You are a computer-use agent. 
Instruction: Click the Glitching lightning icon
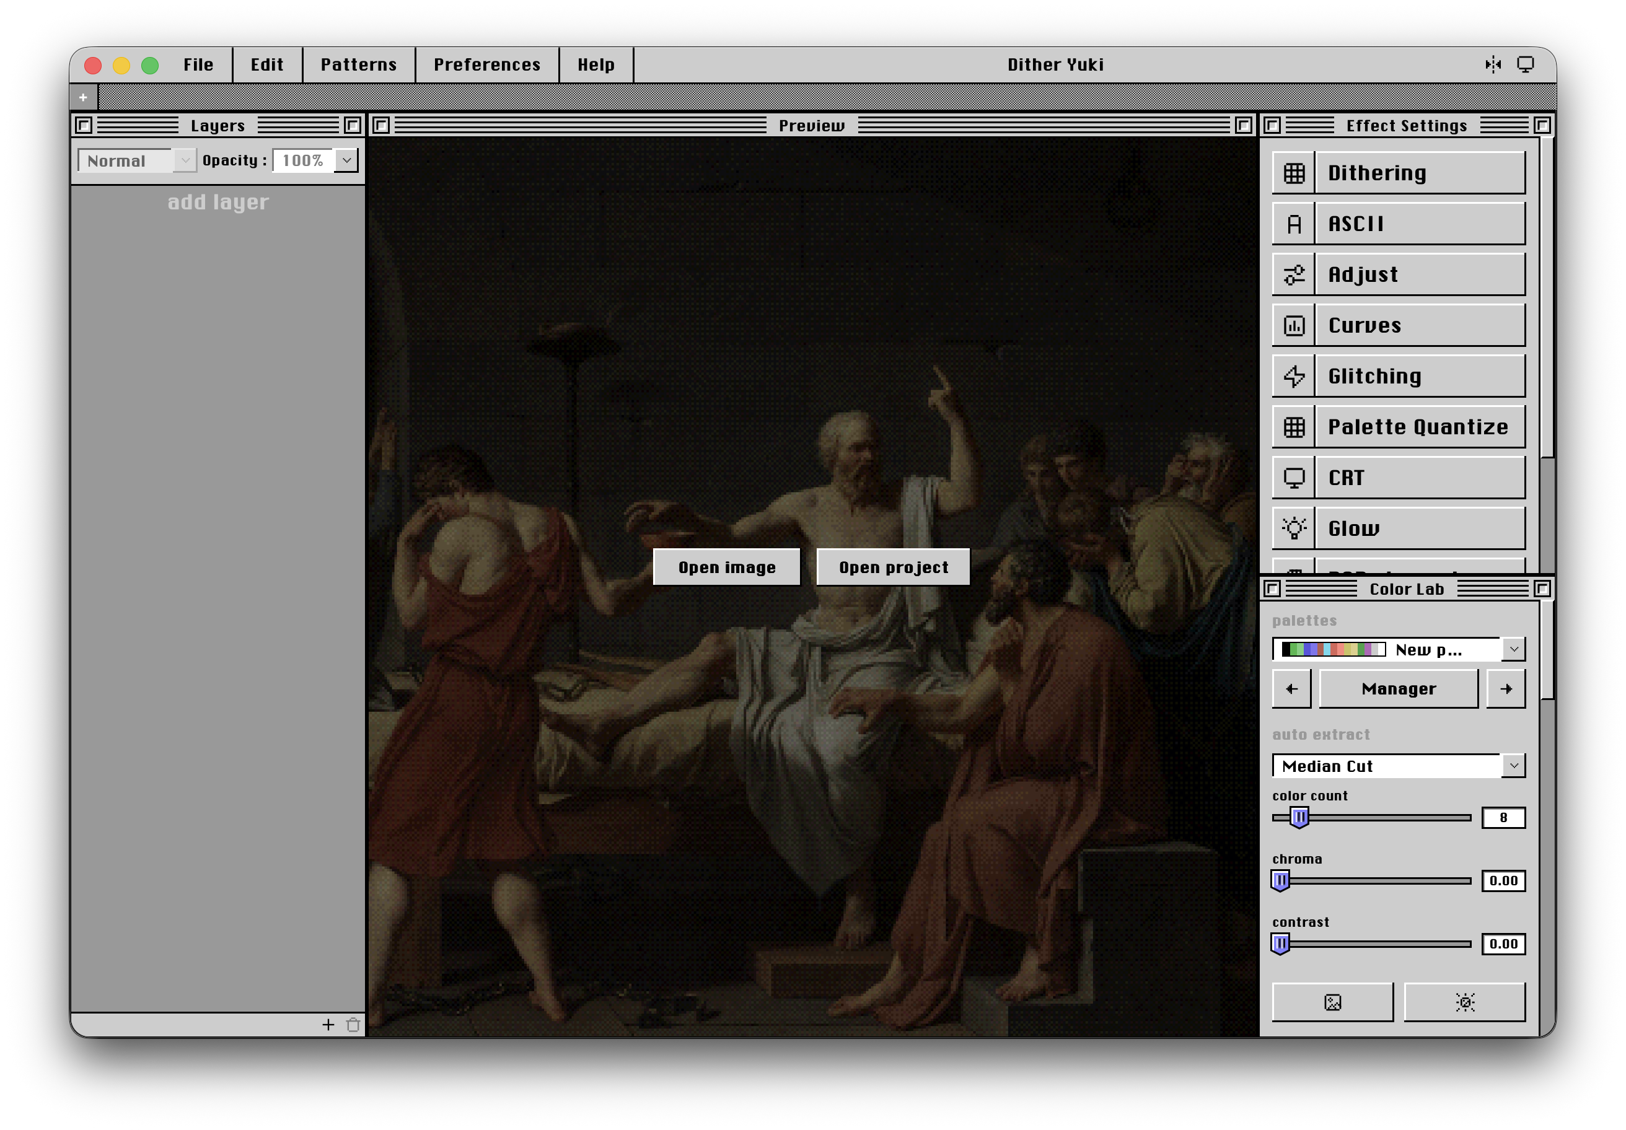coord(1294,376)
